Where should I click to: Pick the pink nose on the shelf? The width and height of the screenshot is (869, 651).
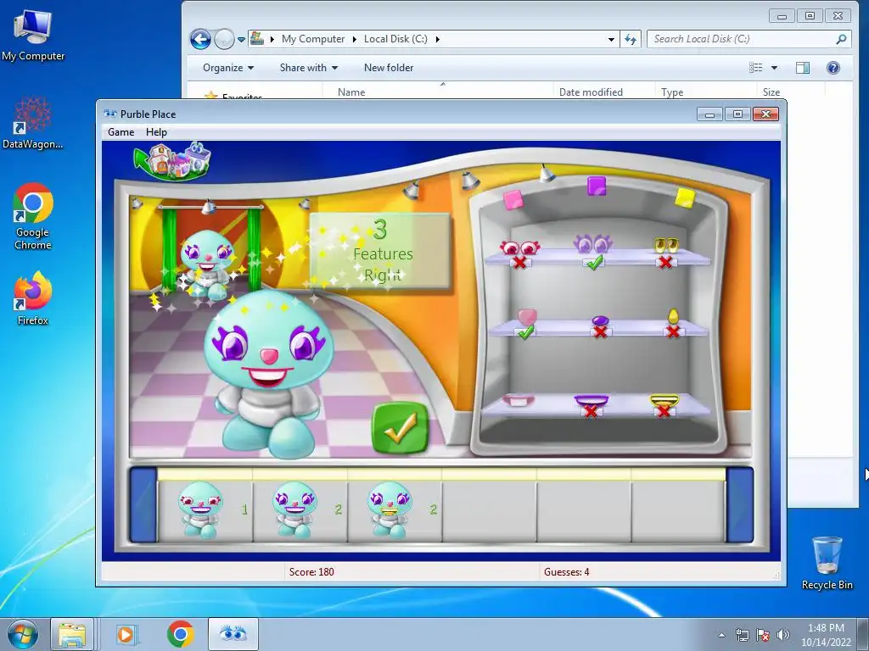pyautogui.click(x=526, y=317)
